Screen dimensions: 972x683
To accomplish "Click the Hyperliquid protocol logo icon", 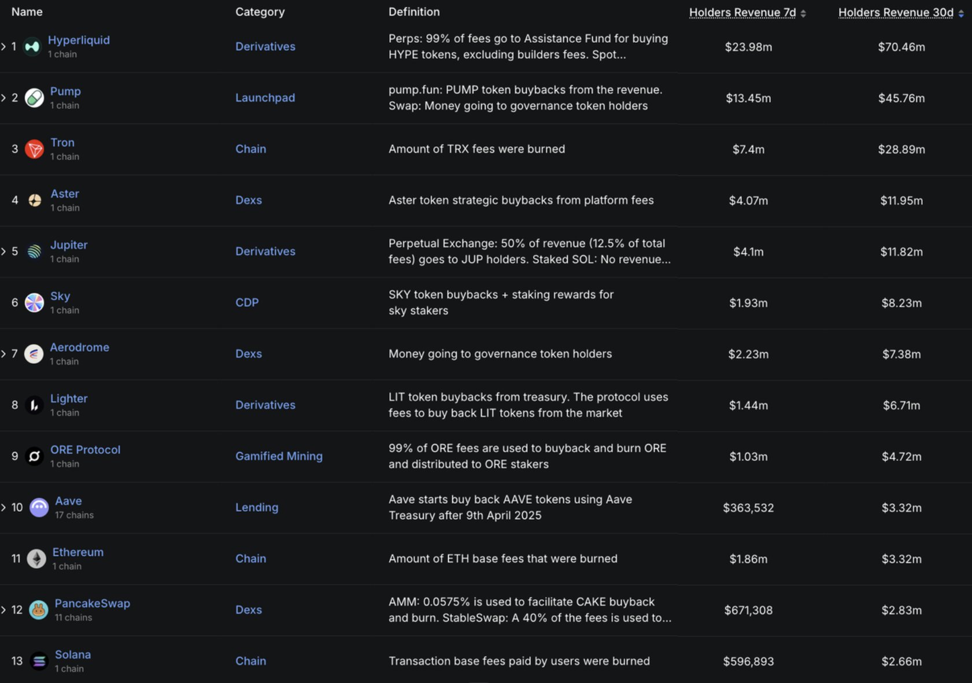I will pyautogui.click(x=32, y=47).
